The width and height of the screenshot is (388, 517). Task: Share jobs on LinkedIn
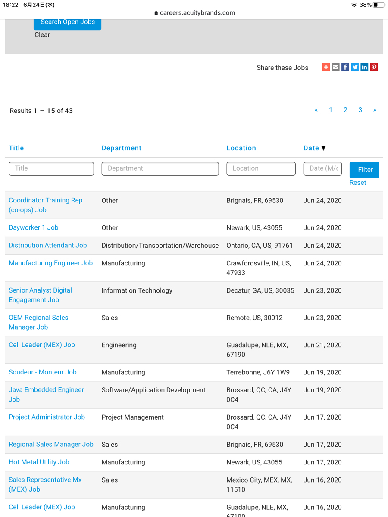point(364,67)
